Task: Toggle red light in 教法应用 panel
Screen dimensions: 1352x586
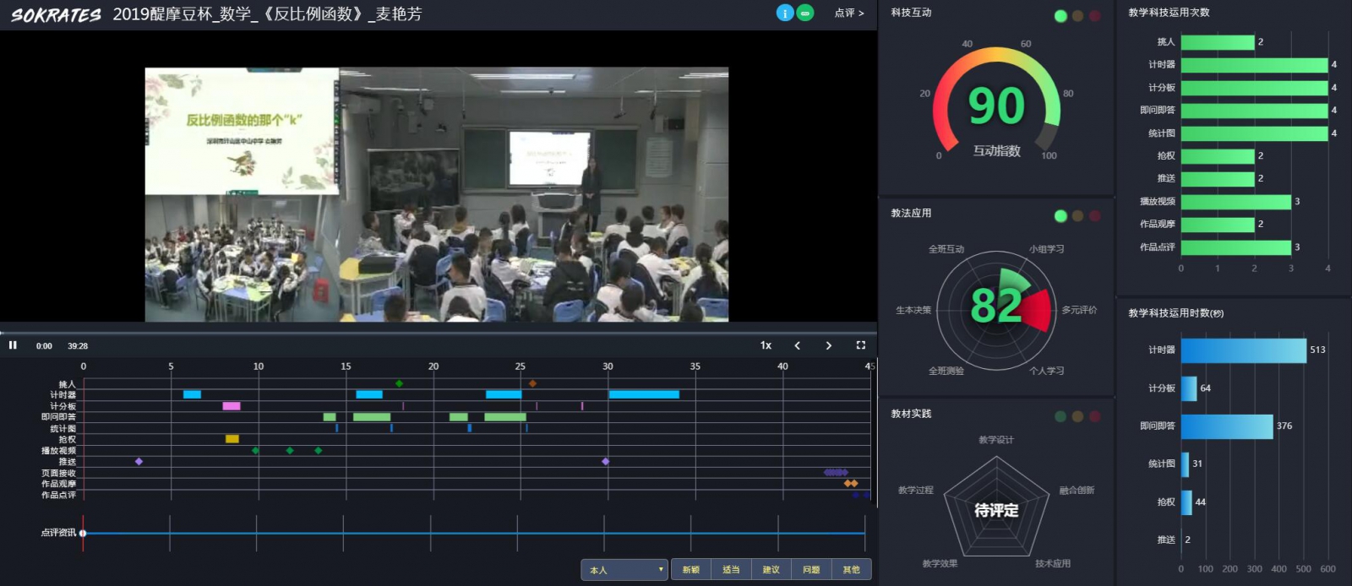Action: click(x=1094, y=216)
